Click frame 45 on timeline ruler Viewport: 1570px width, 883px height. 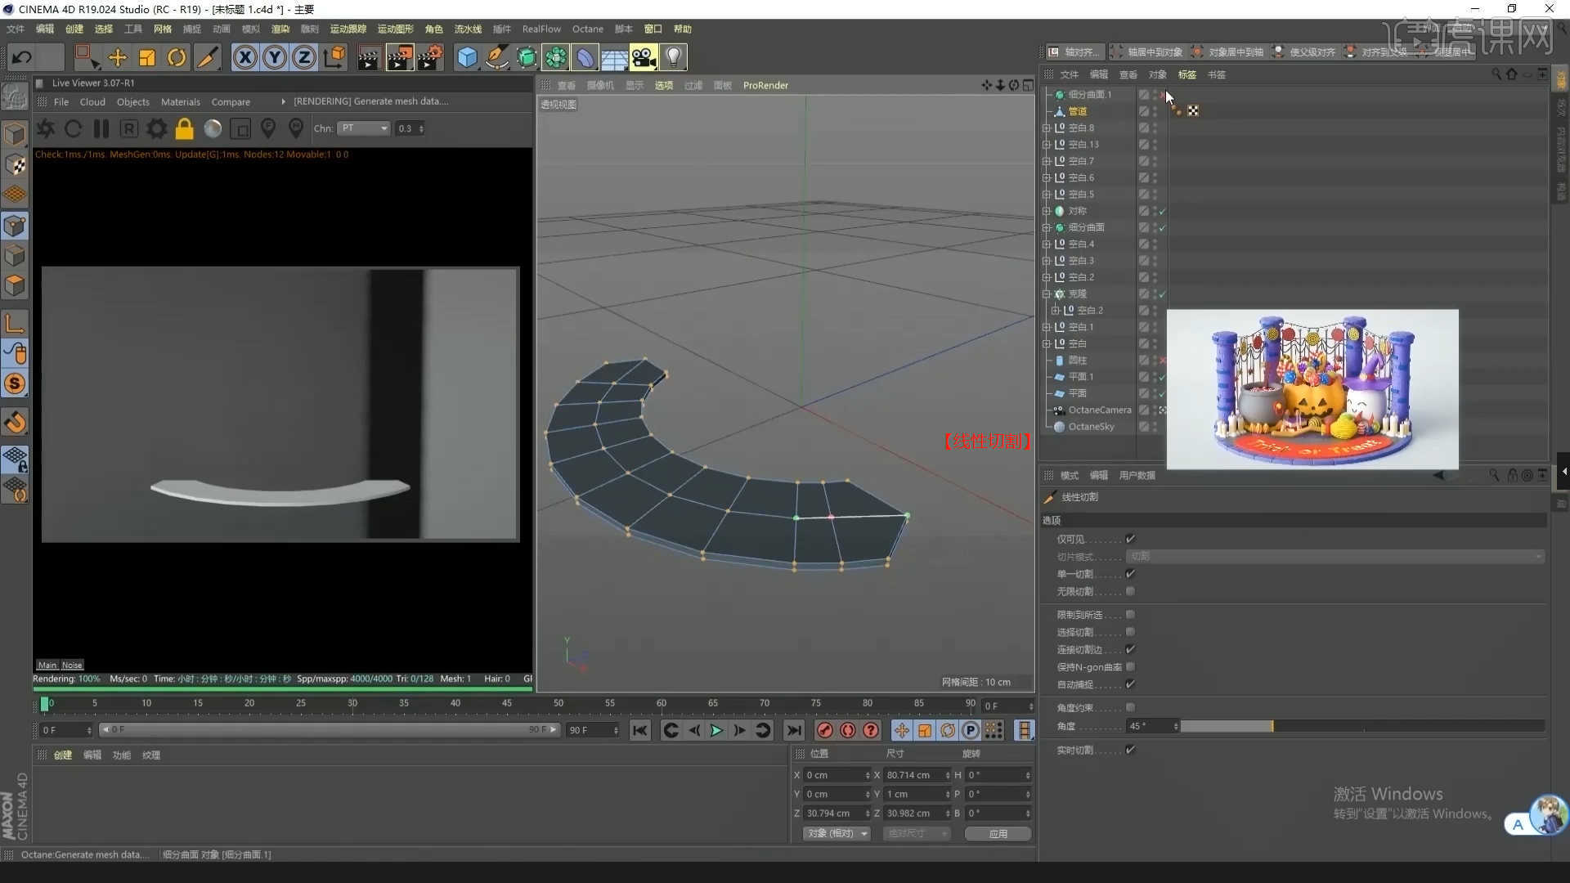pyautogui.click(x=507, y=703)
